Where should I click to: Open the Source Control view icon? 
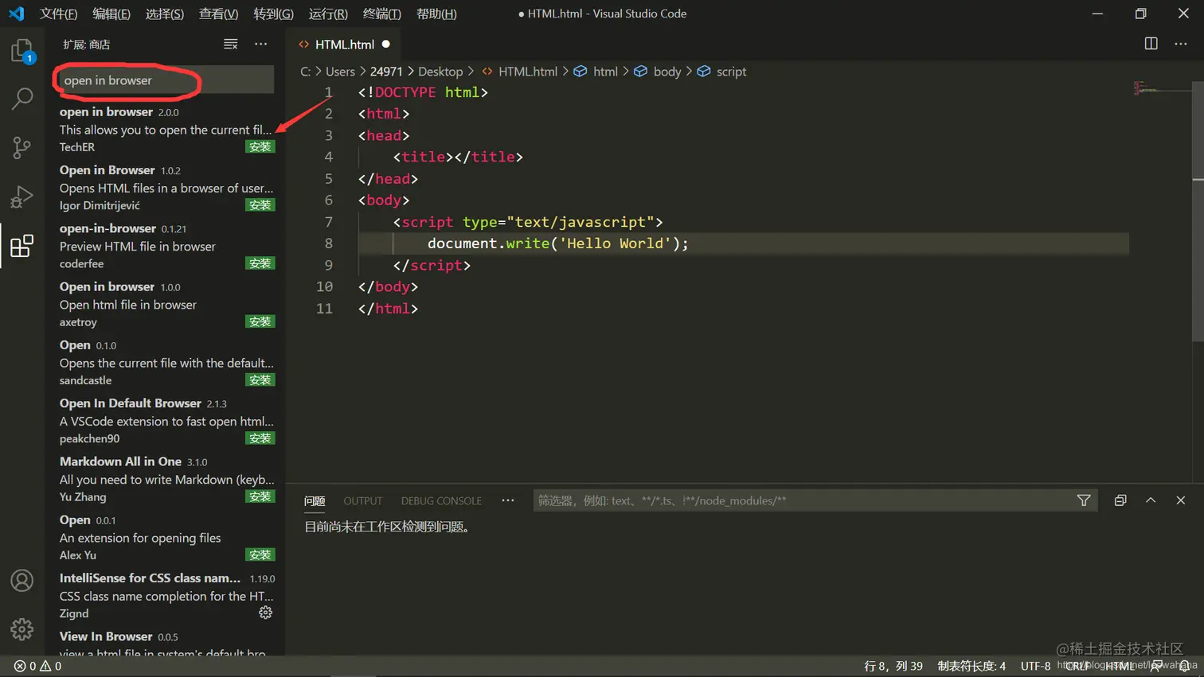coord(22,147)
